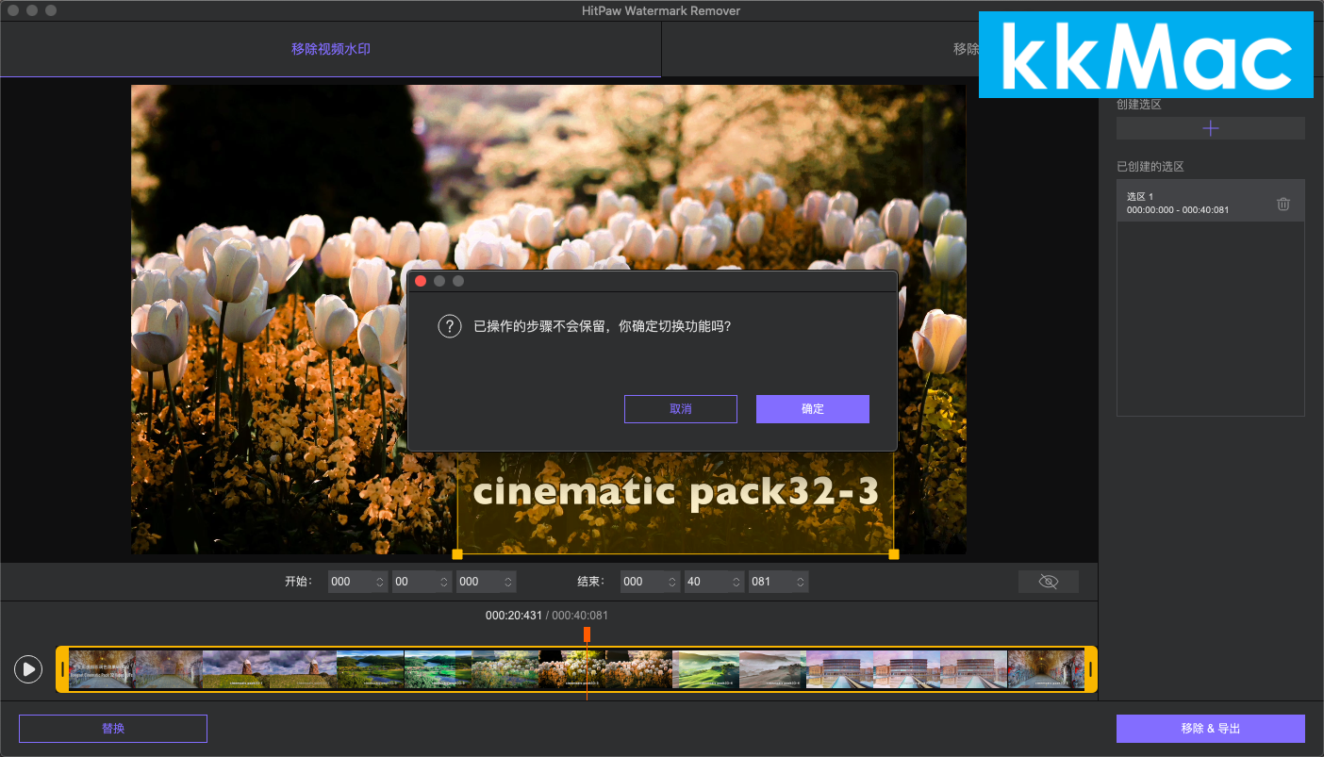Viewport: 1324px width, 757px height.
Task: Play the video with the play button
Action: coord(28,669)
